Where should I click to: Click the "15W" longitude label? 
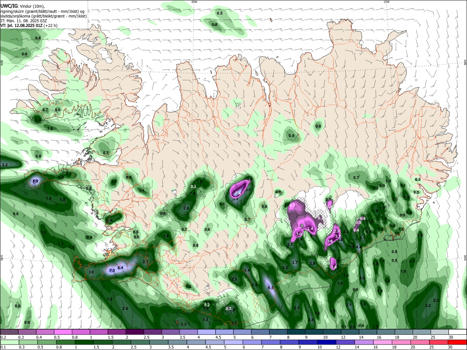point(386,2)
